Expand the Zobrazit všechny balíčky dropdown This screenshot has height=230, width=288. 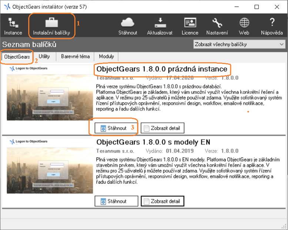click(239, 44)
